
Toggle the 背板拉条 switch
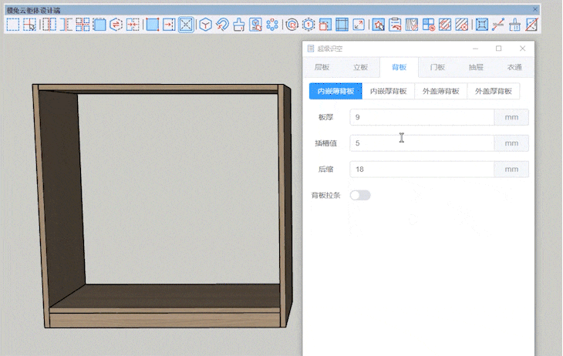pyautogui.click(x=360, y=195)
